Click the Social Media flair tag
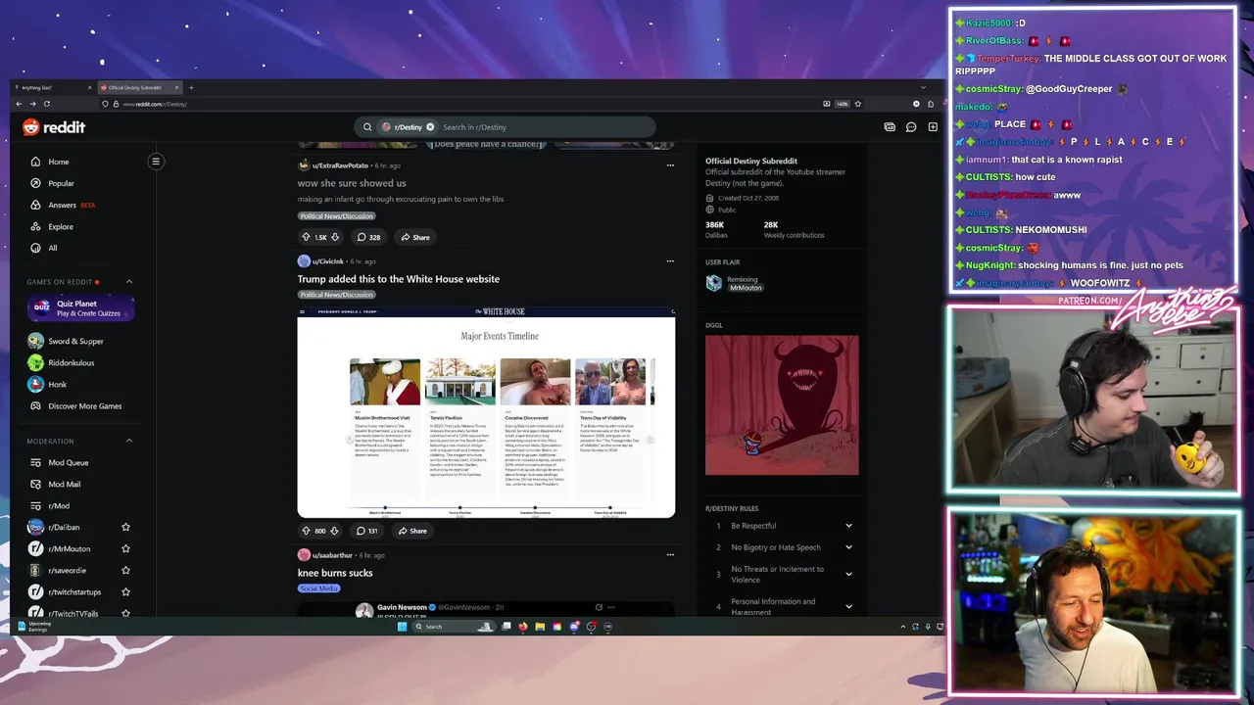The height and width of the screenshot is (705, 1254). point(318,588)
